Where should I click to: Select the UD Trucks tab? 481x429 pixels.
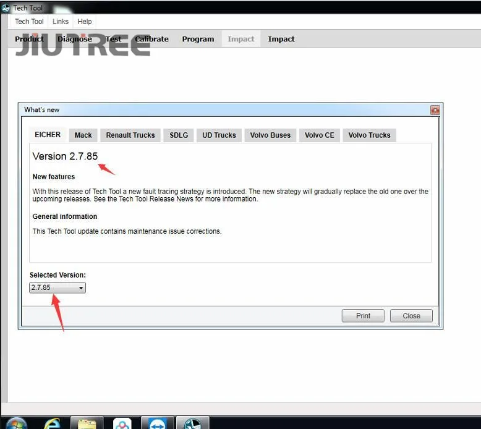coord(219,135)
